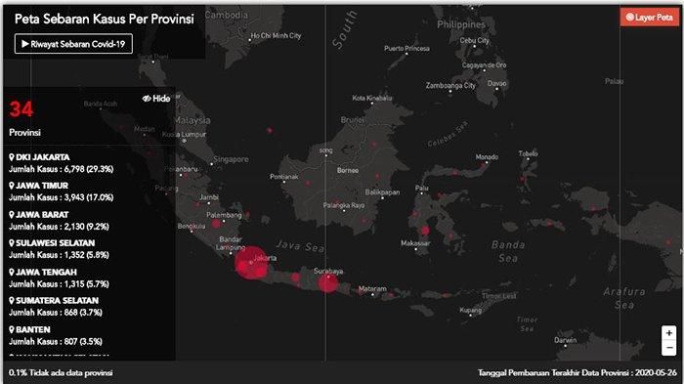
Task: Play Riwayat Sebaran Covid-19 history
Action: click(x=73, y=44)
